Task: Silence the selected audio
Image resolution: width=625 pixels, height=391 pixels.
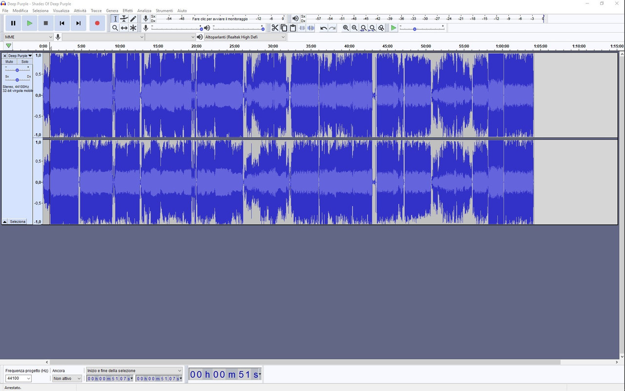Action: tap(311, 28)
